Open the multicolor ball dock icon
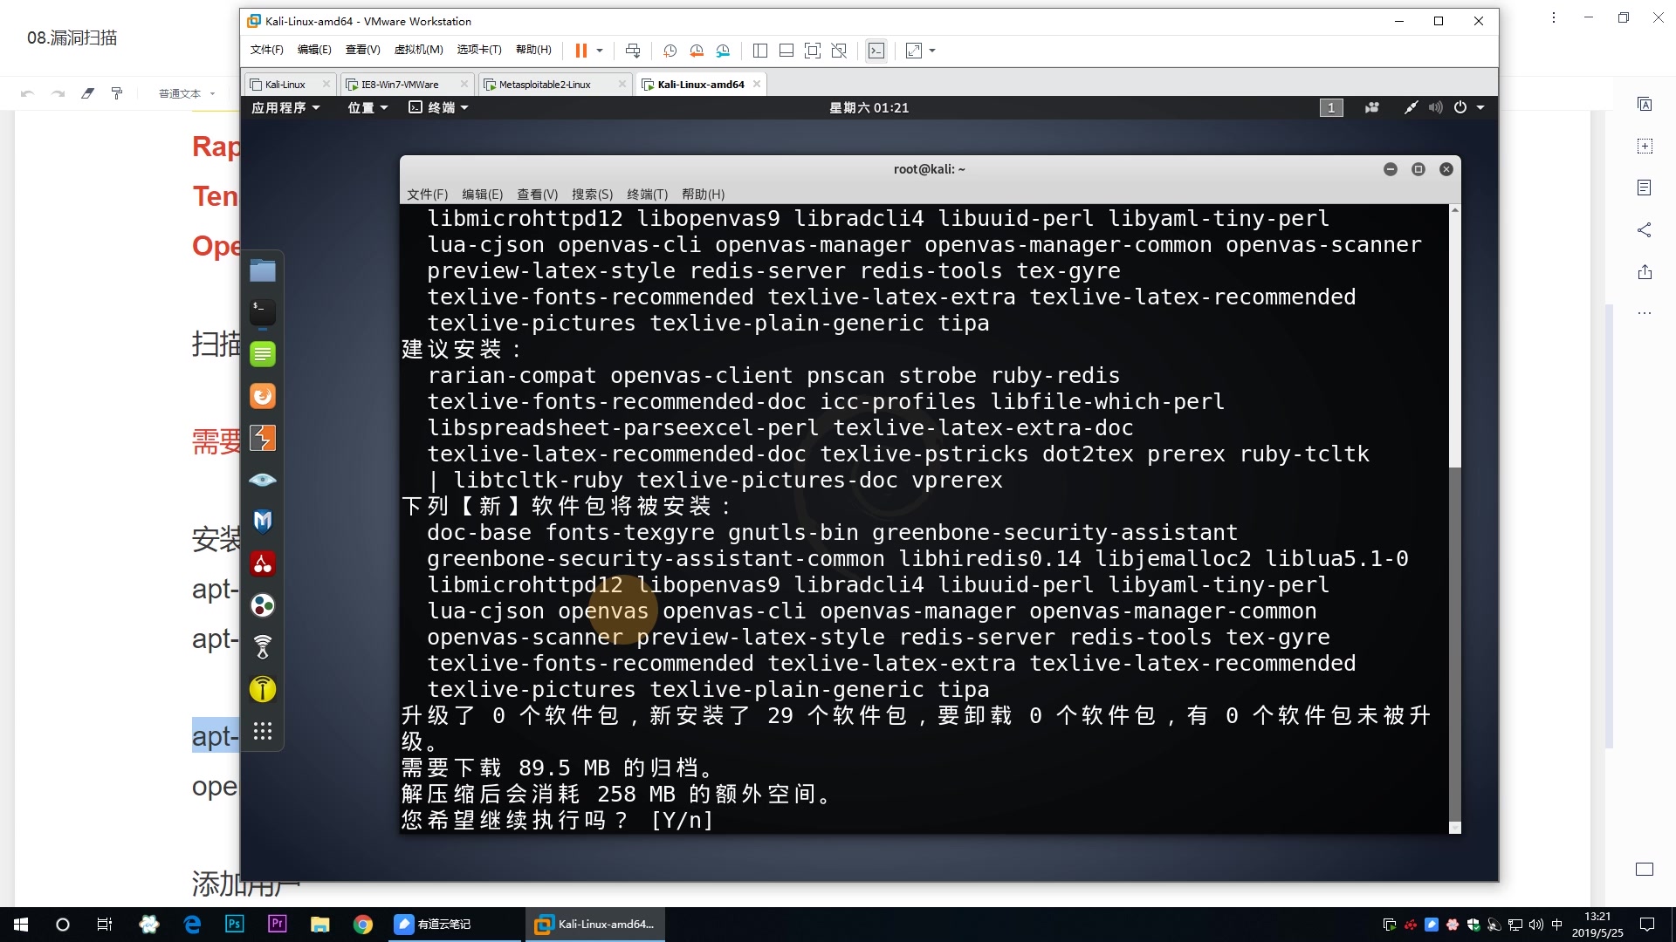The image size is (1676, 942). (x=263, y=605)
